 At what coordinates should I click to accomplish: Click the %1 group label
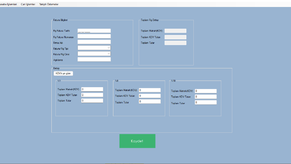(59, 81)
